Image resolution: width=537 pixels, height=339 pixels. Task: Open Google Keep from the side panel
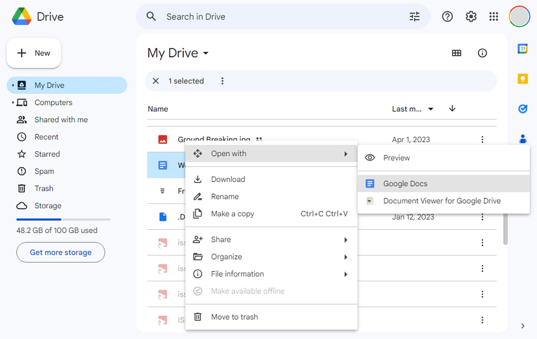(x=523, y=79)
